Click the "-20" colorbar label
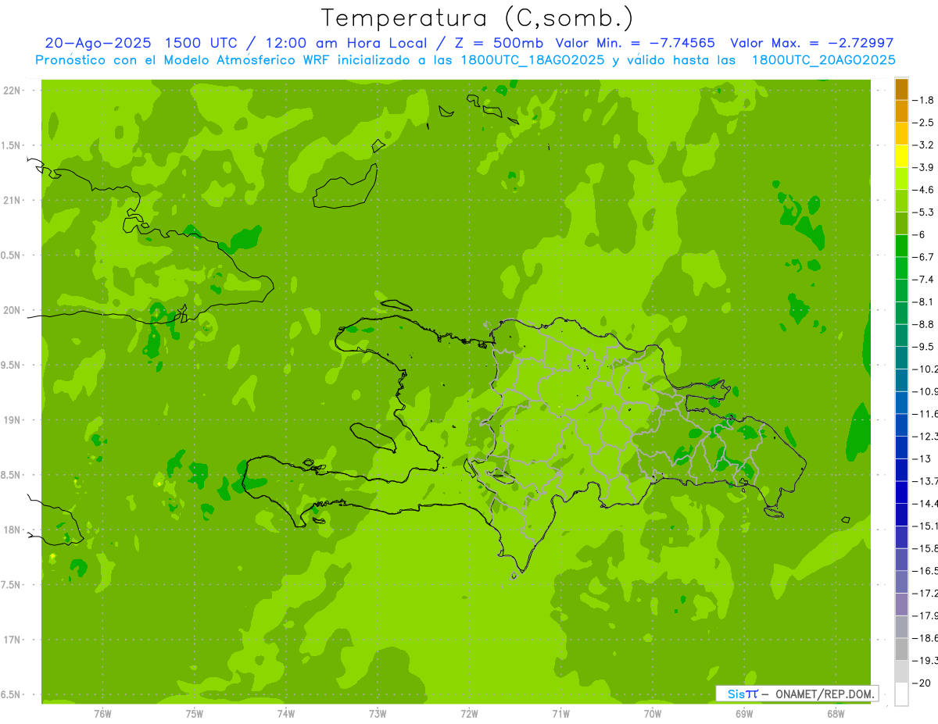 (x=922, y=683)
